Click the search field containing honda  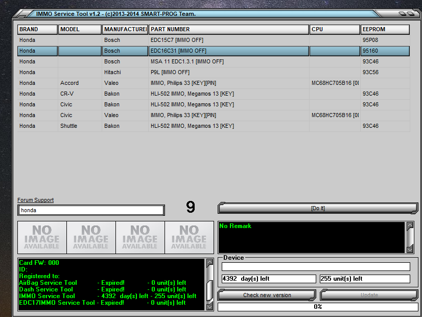91,210
